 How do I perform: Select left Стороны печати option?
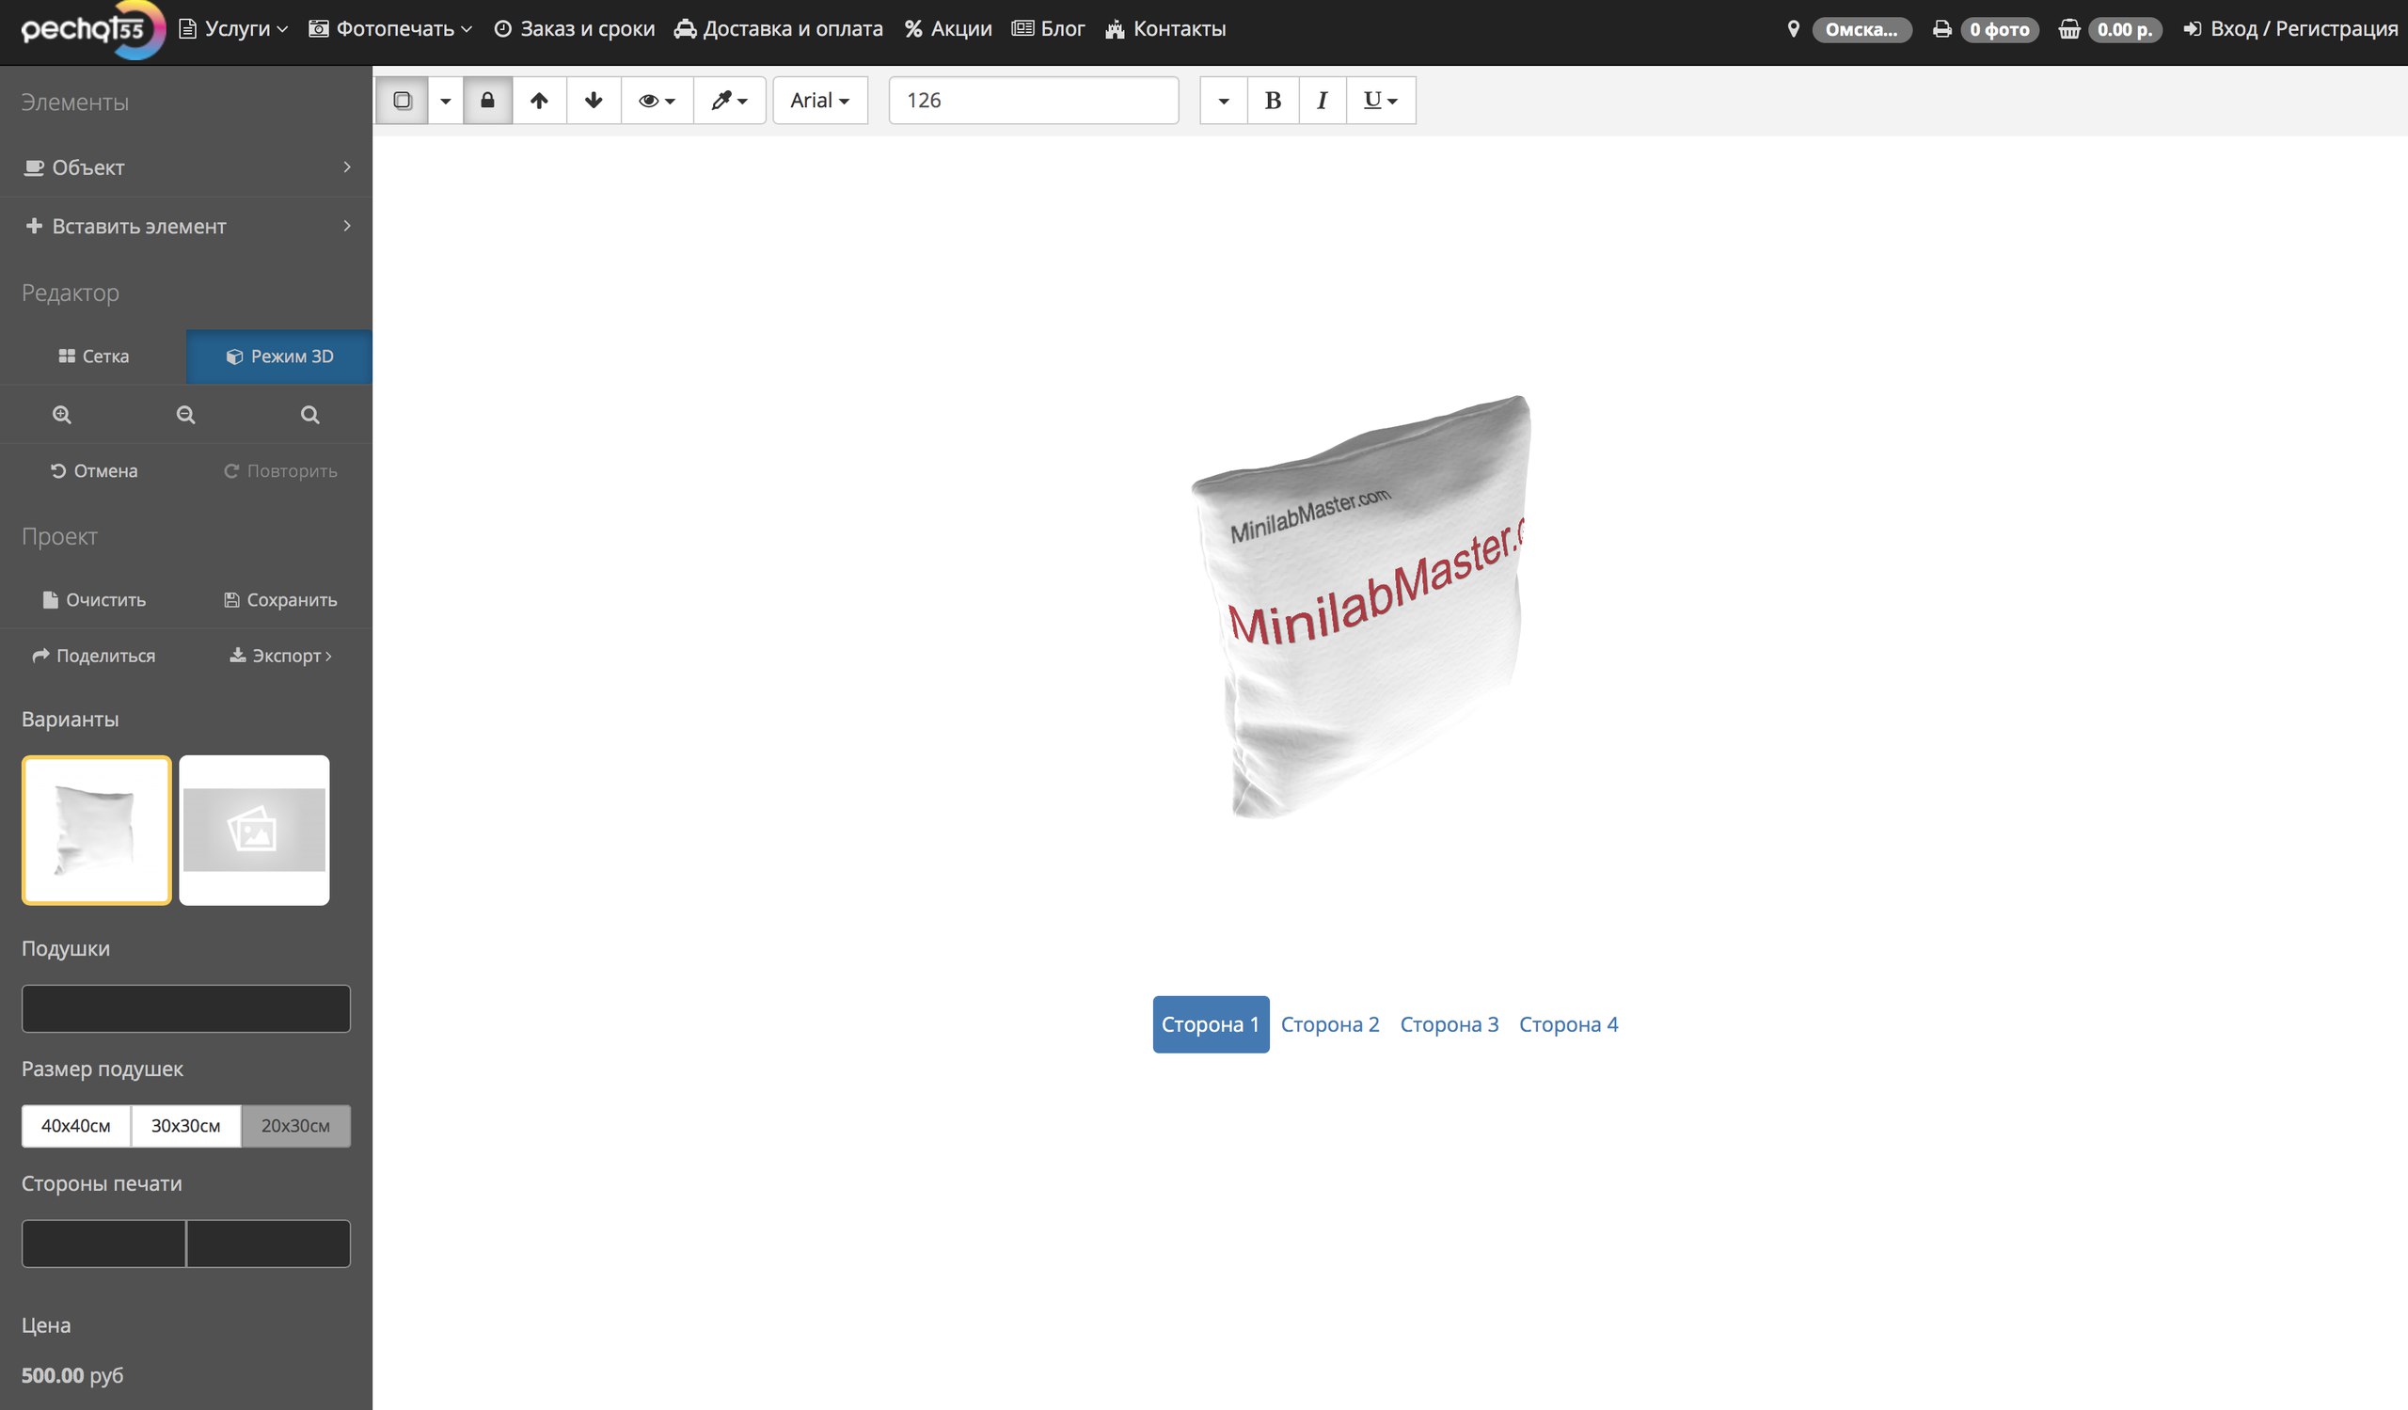[103, 1244]
